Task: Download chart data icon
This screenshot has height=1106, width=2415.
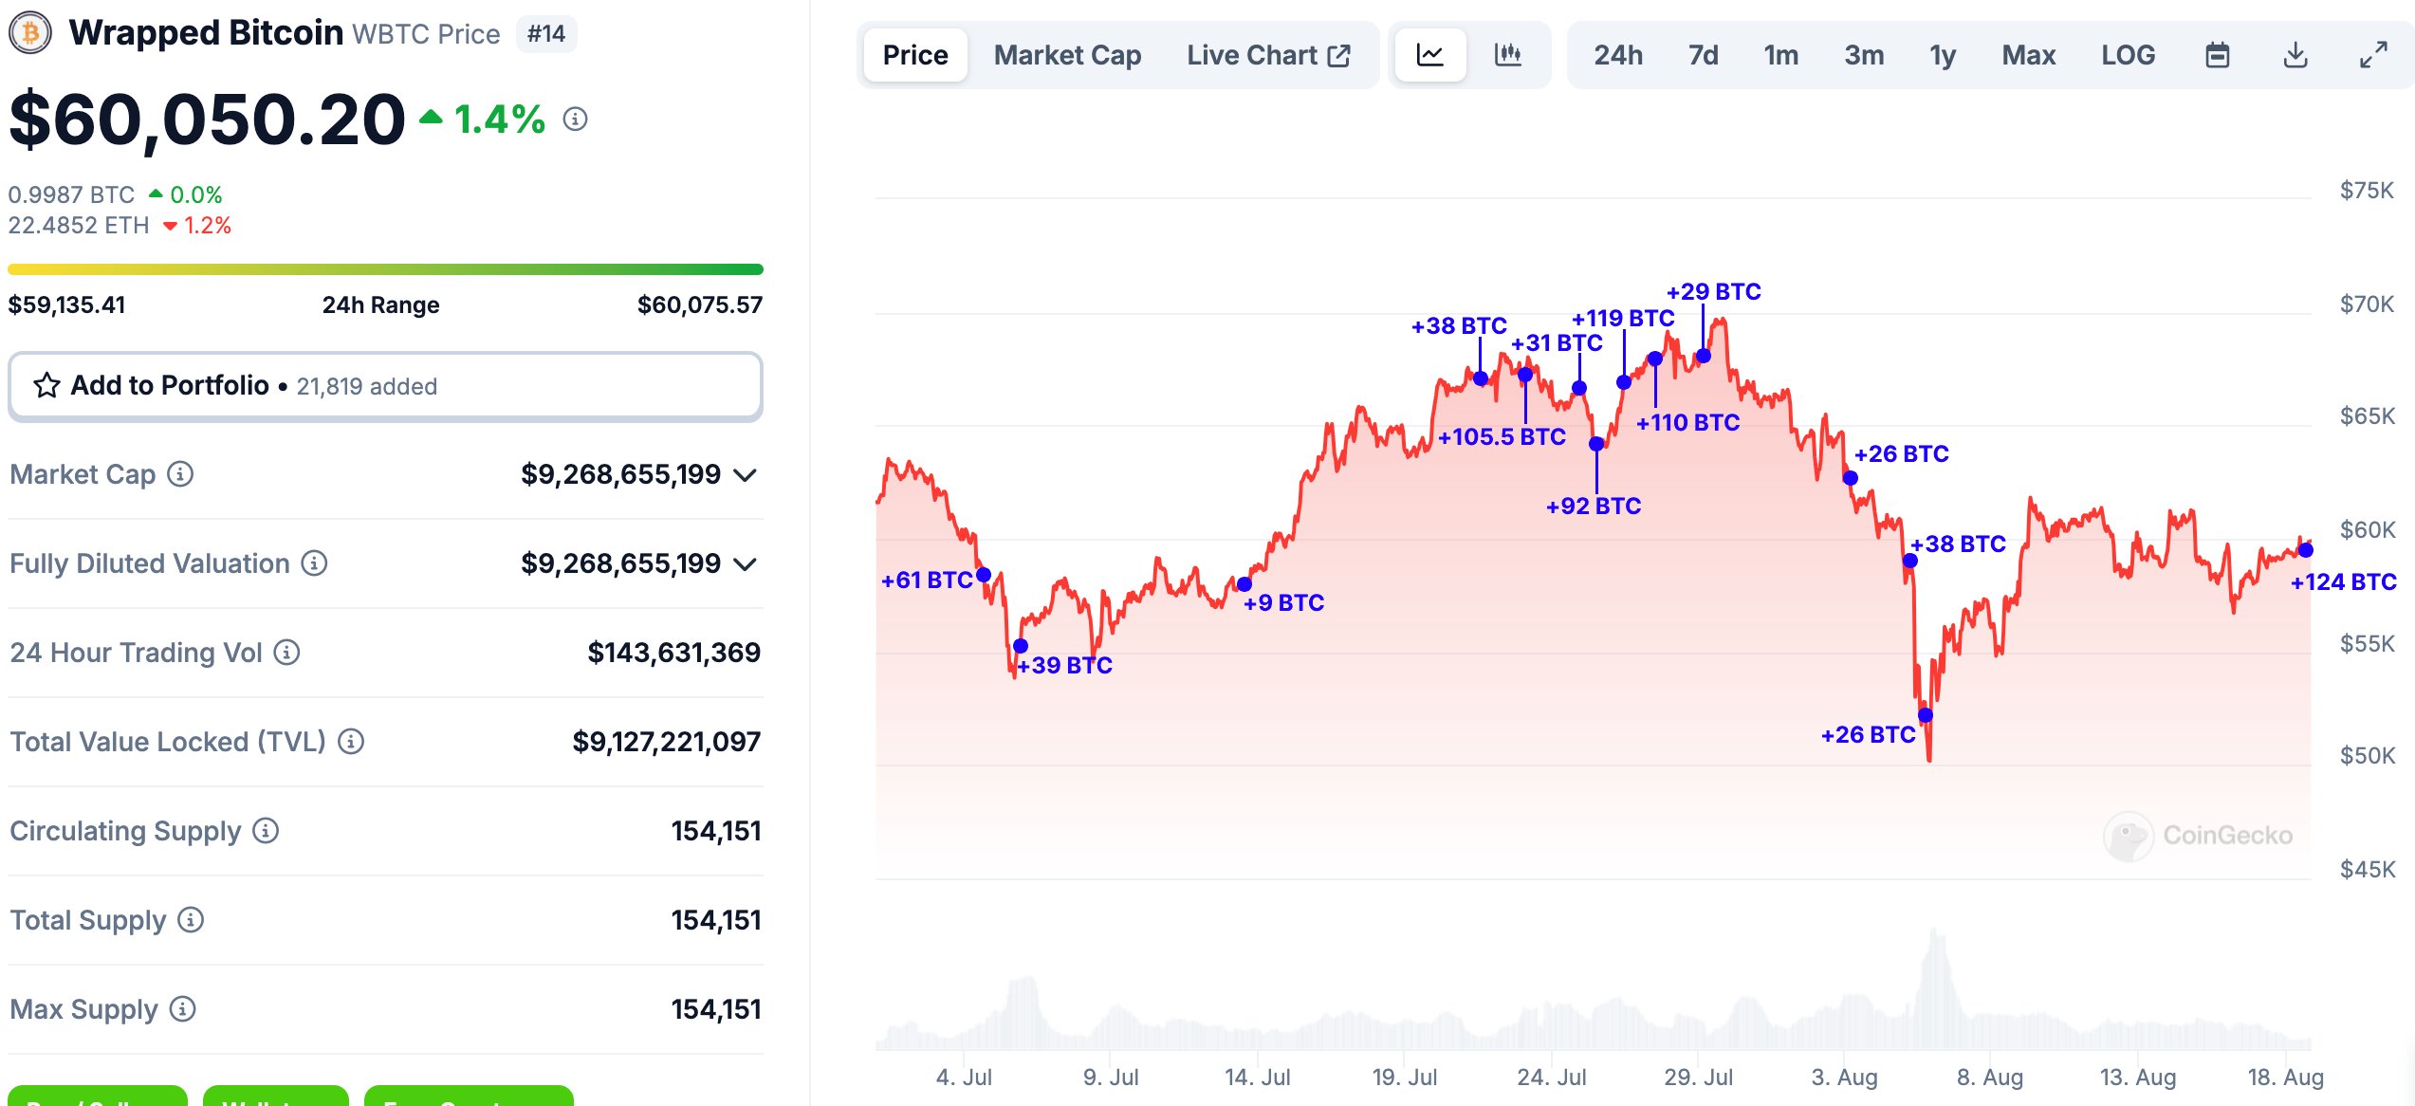Action: [2295, 55]
